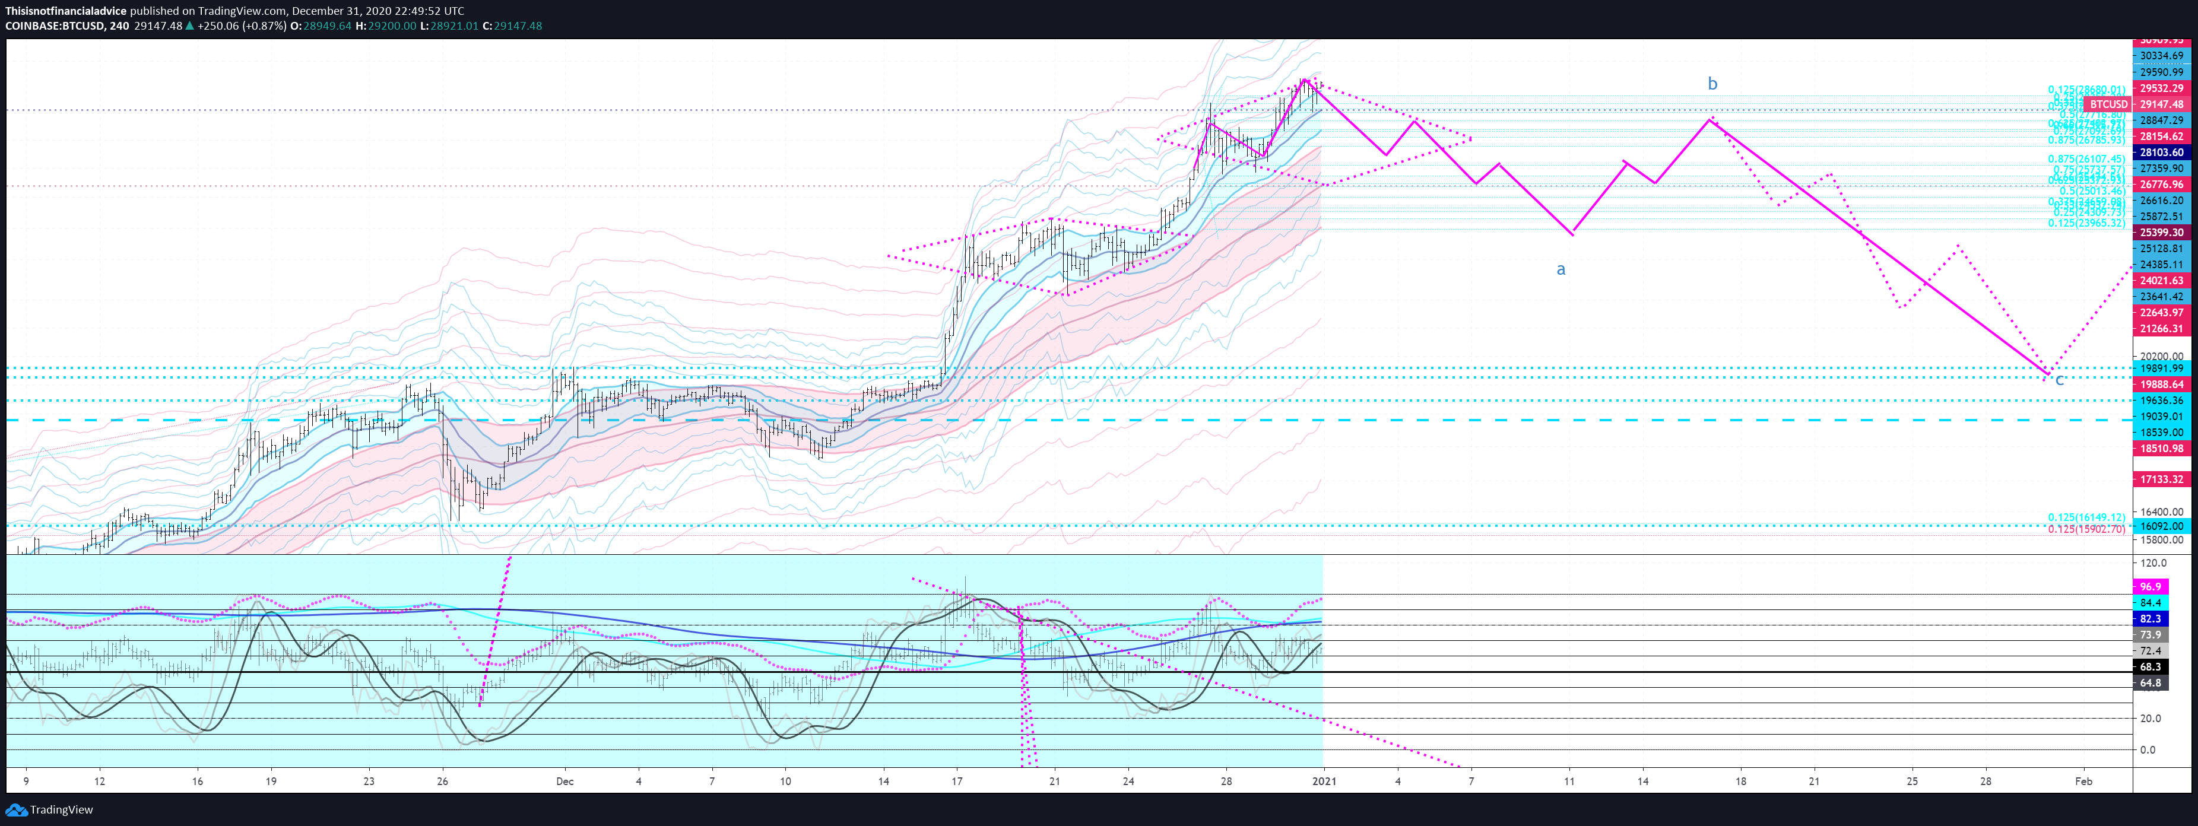The image size is (2198, 826).
Task: Click the 19039.01 price label
Action: tap(2162, 417)
